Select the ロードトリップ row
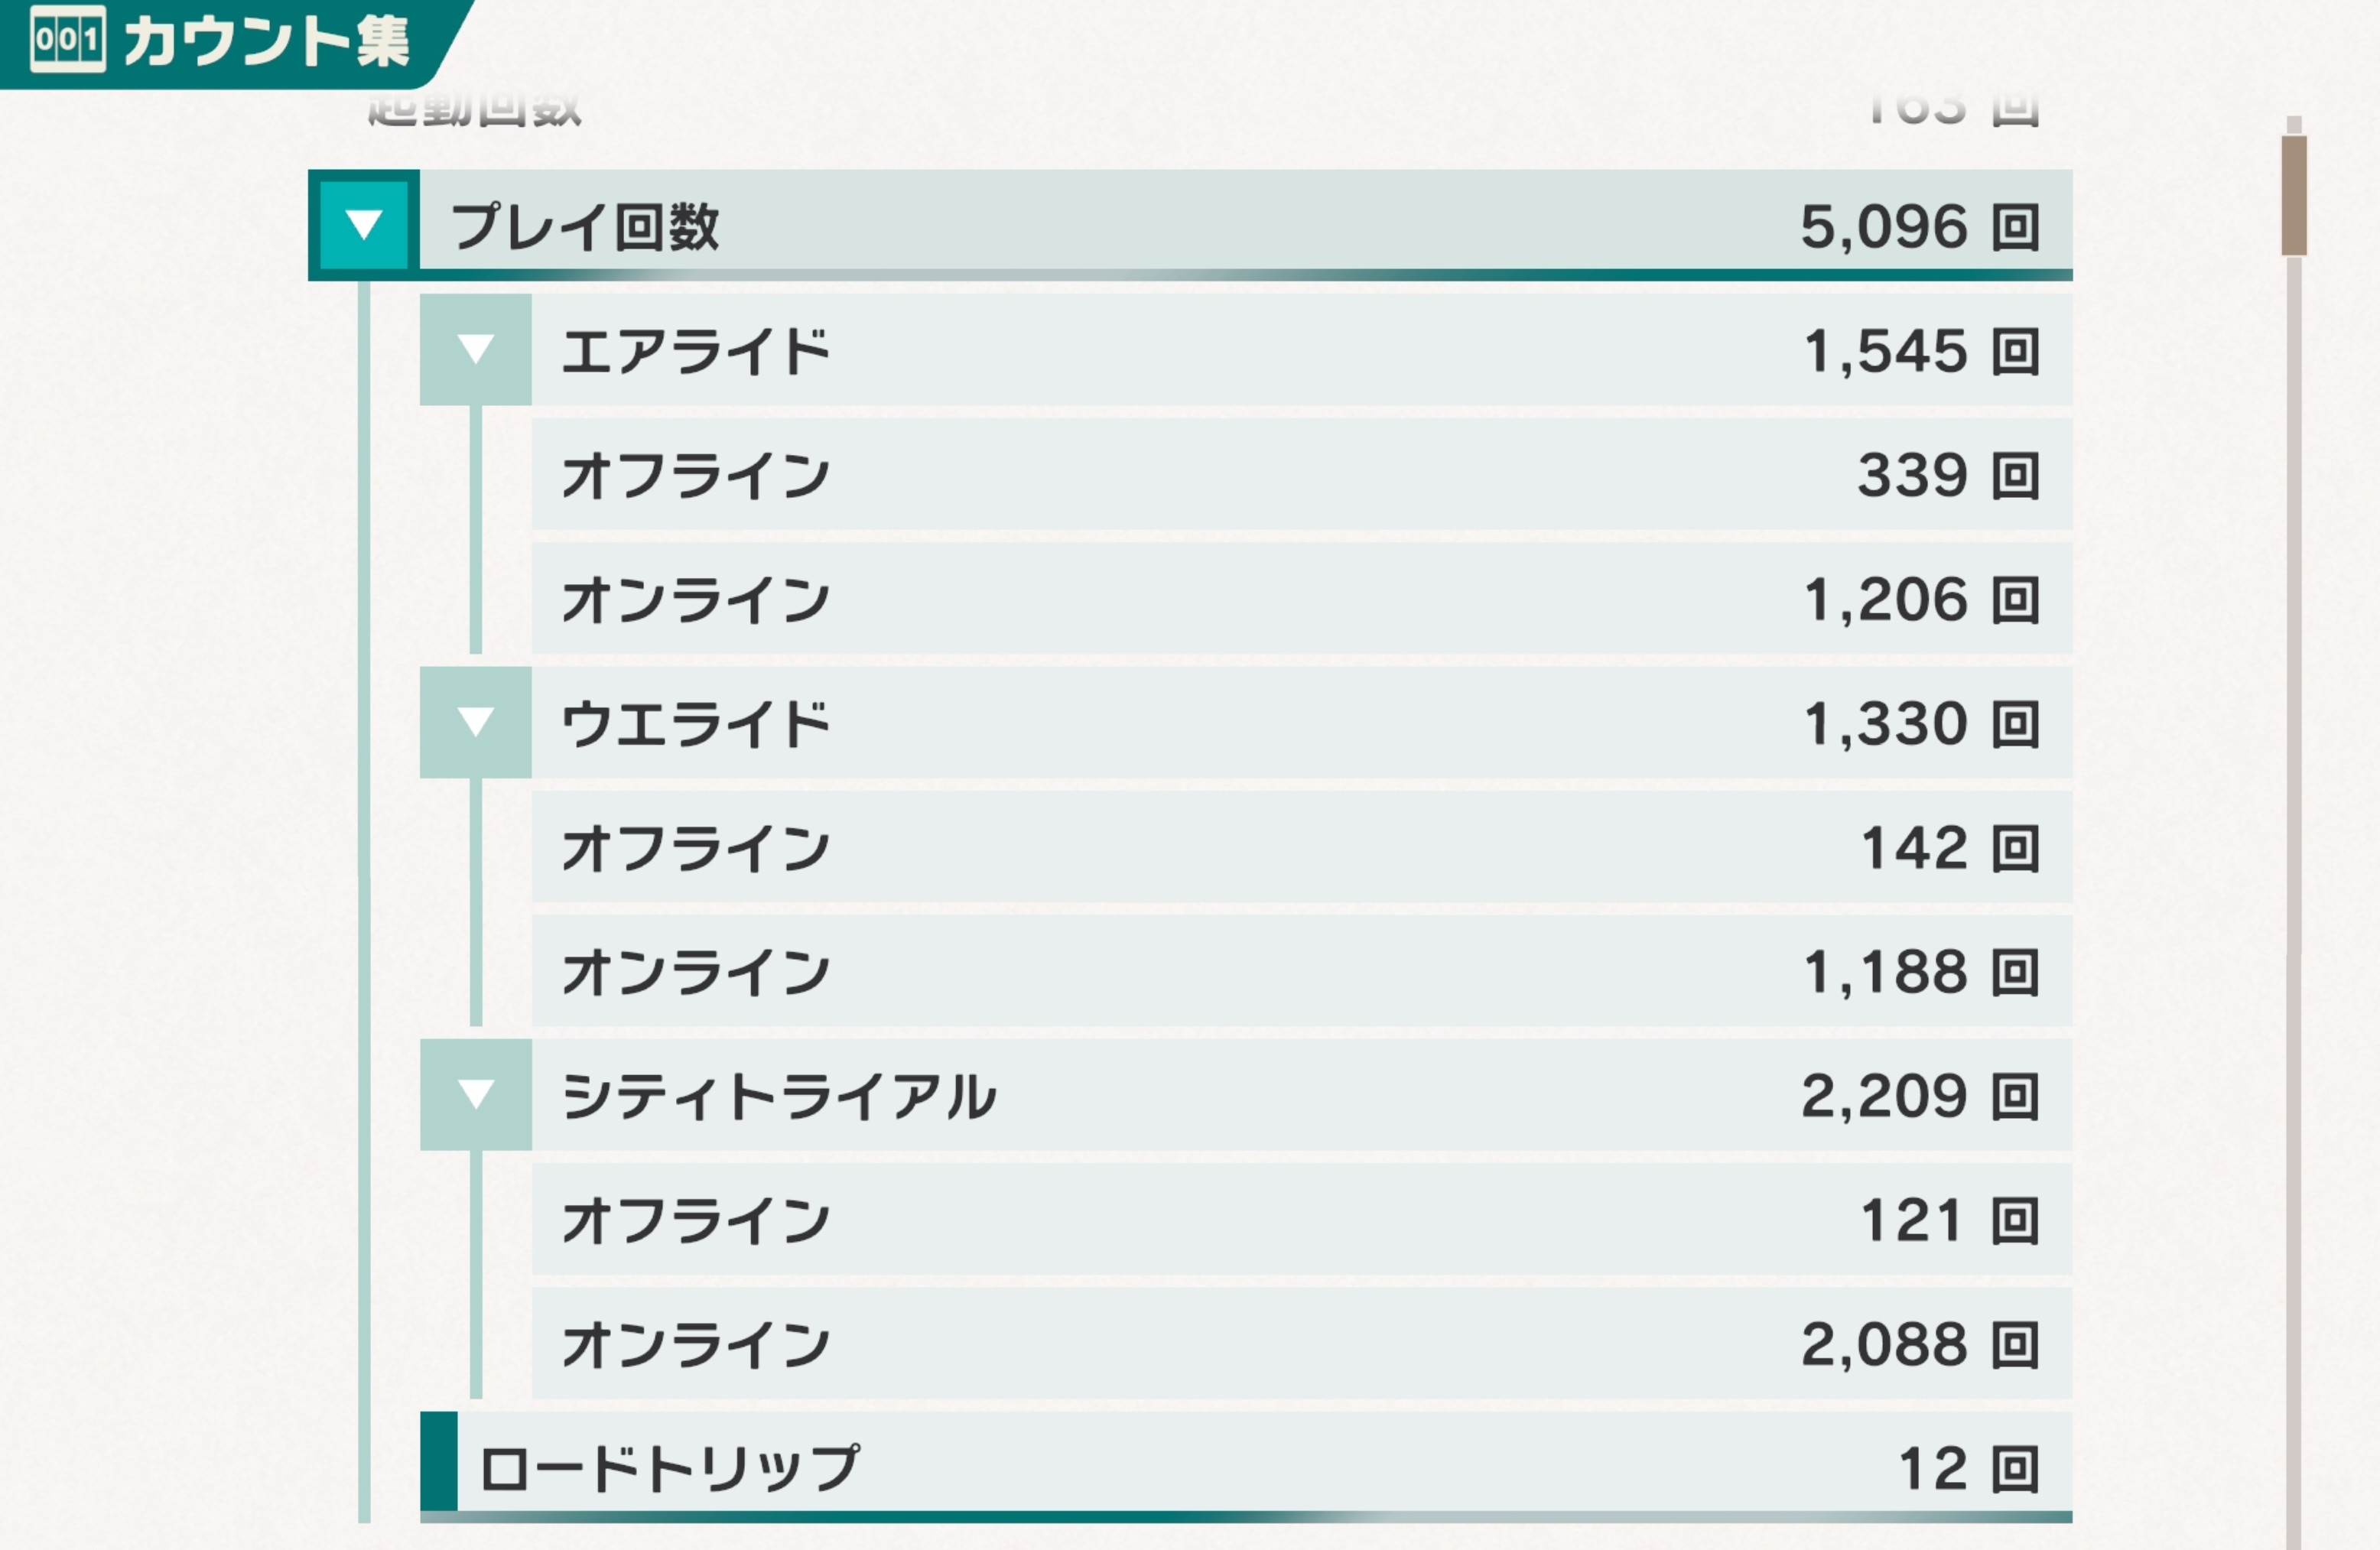The image size is (2380, 1550). click(x=1260, y=1468)
